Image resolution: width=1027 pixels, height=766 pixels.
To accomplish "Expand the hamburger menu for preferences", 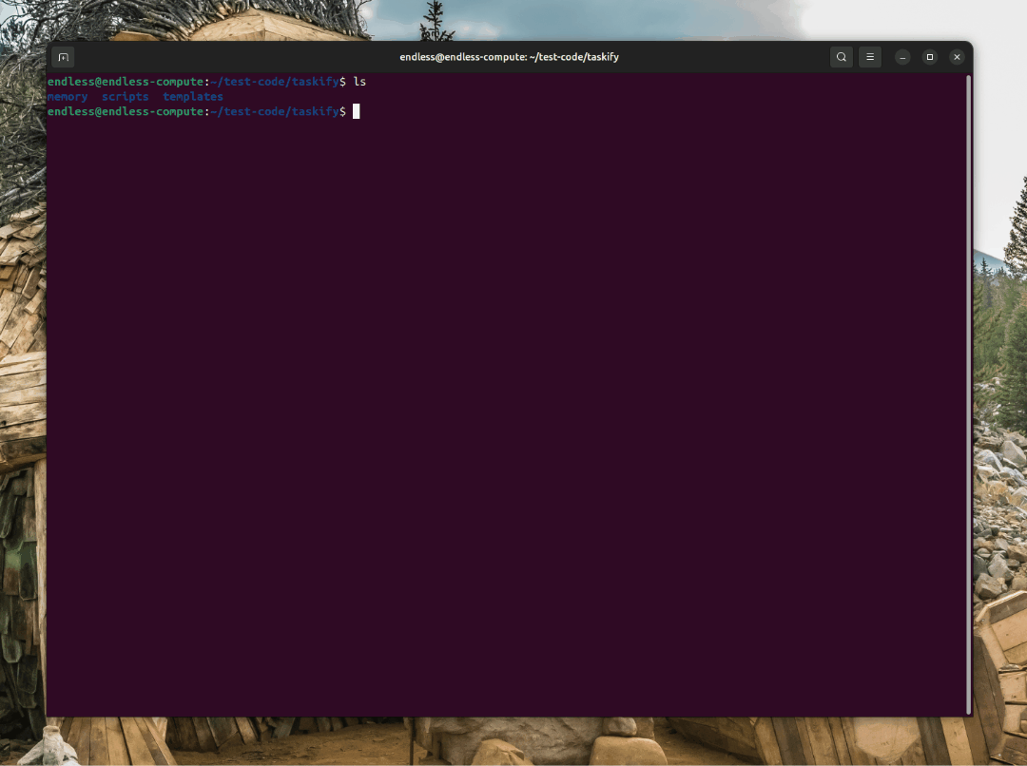I will point(869,57).
